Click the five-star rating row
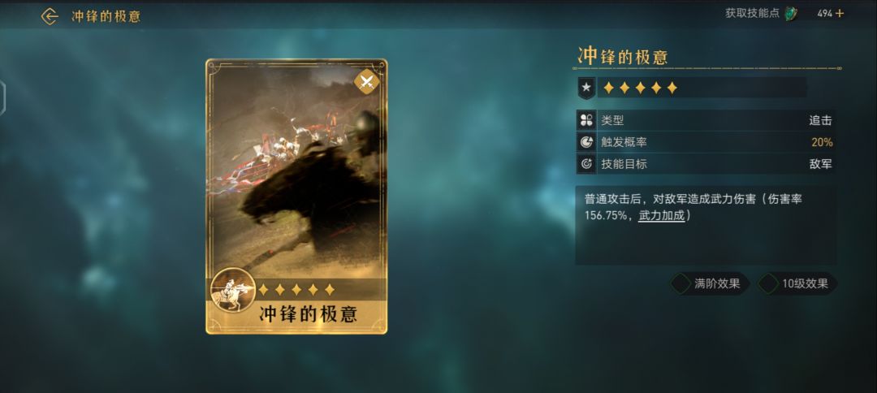 (641, 88)
